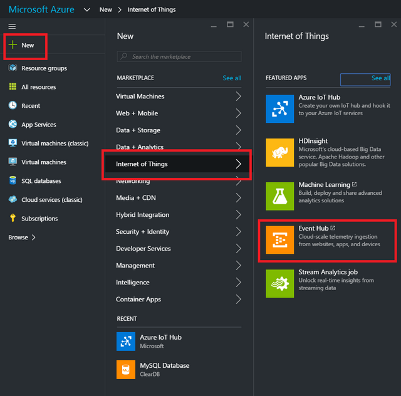The width and height of the screenshot is (401, 396).
Task: Click the Azure IoT Hub featured title
Action: point(319,97)
